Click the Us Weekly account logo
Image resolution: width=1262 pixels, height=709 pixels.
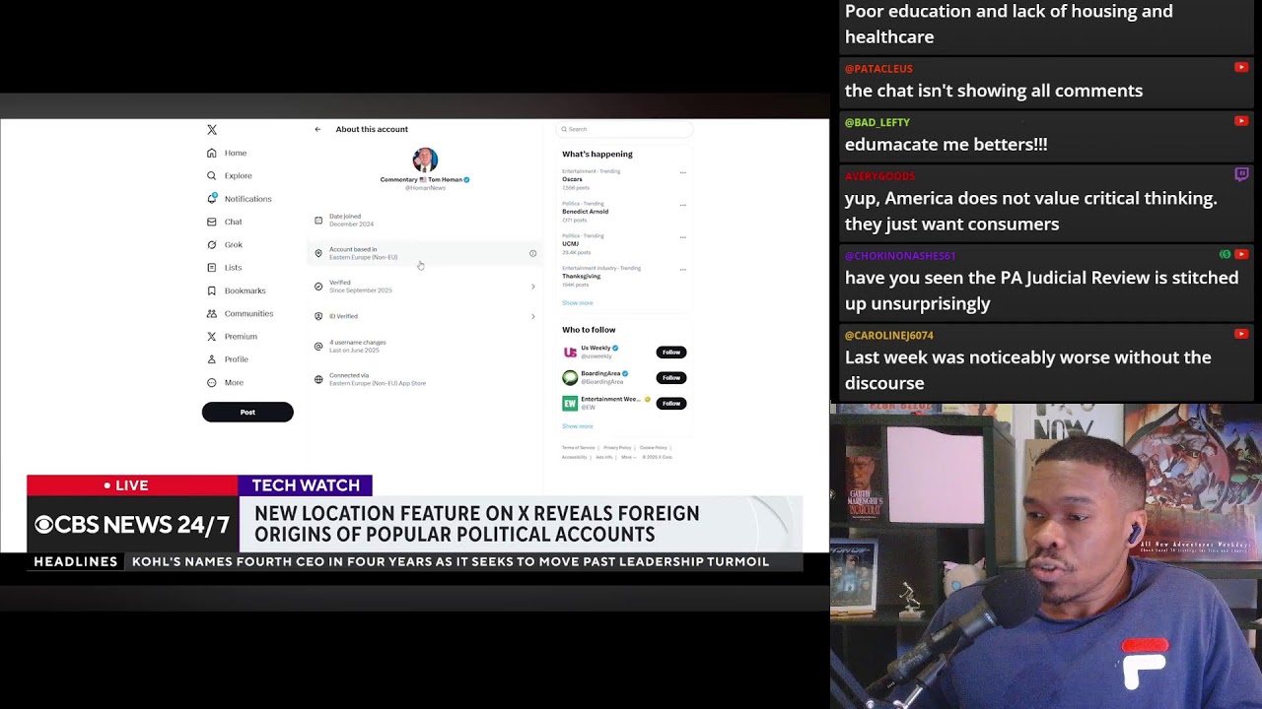pos(570,353)
